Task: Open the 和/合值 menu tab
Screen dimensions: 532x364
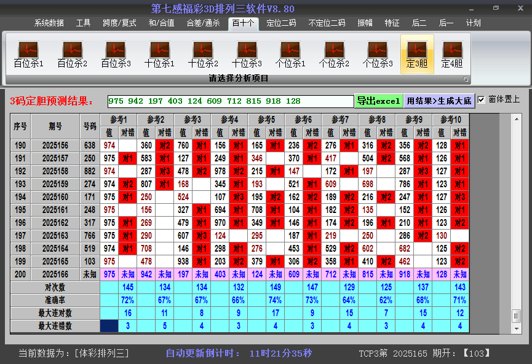Action: pyautogui.click(x=162, y=23)
